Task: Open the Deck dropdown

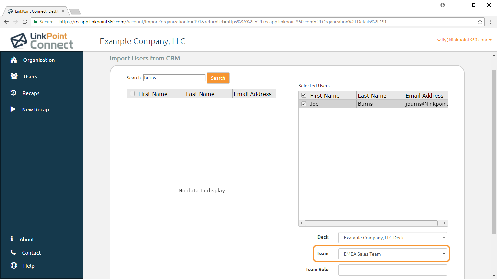Action: click(392, 238)
